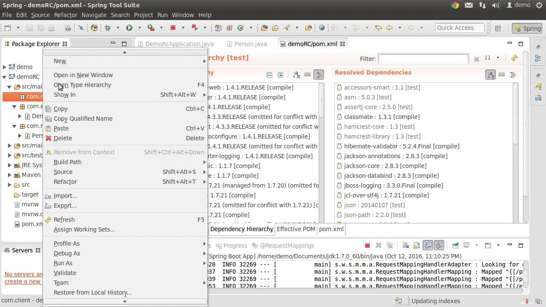Click the mail envelope icon in the top panel
This screenshot has width=546, height=307.
[469, 5]
